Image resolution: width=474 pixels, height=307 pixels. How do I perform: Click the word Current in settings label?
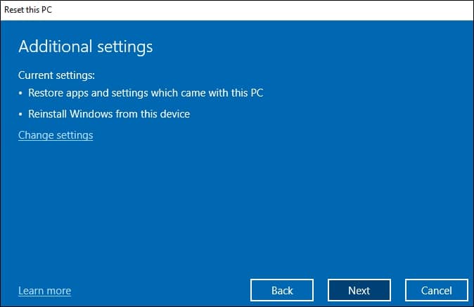(36, 75)
